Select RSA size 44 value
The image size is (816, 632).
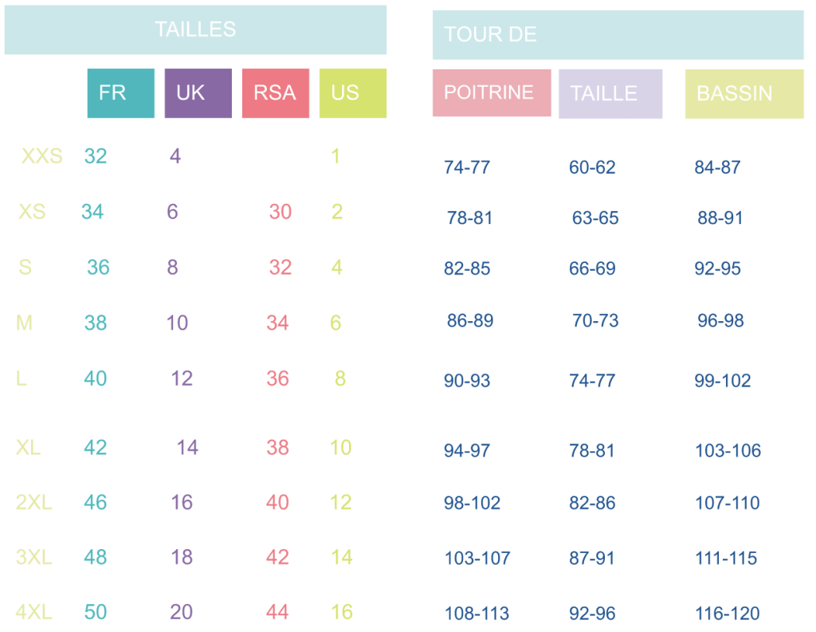tap(277, 612)
